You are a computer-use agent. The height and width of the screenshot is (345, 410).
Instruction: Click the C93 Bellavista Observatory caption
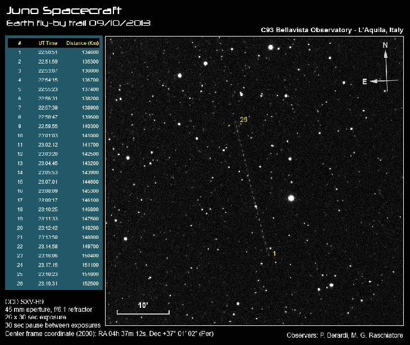tap(332, 29)
